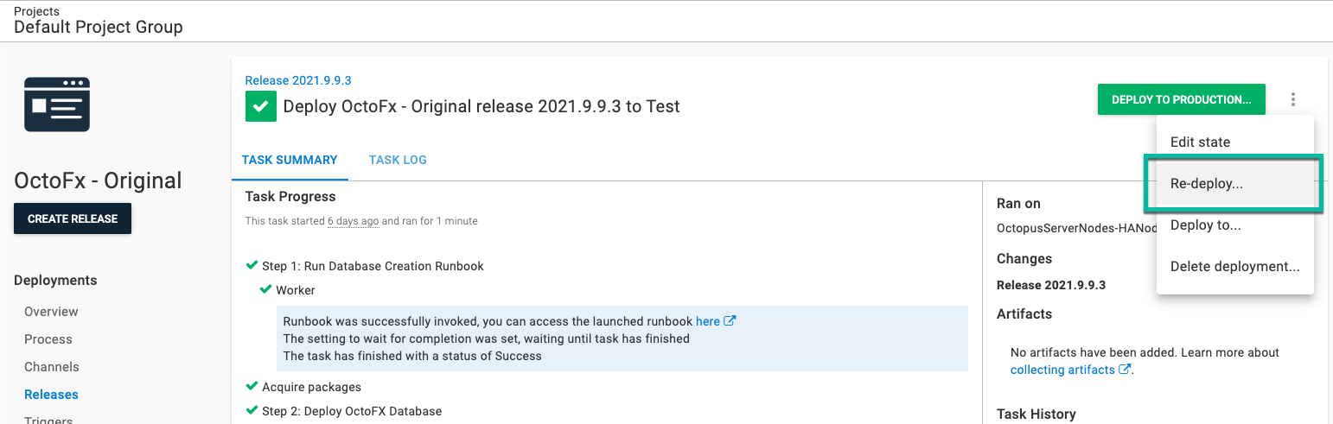Choose Delete deployment... from menu
The height and width of the screenshot is (424, 1333).
pyautogui.click(x=1234, y=267)
